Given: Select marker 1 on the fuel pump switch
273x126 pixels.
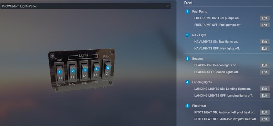Looking at the screenshot, I should point(60,72).
